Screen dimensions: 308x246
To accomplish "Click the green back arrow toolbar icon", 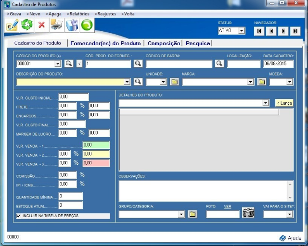I will (x=87, y=25).
